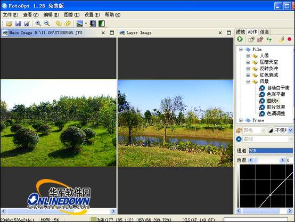Expand the 红色衰减 folder
This screenshot has height=222, width=295.
coord(248,75)
